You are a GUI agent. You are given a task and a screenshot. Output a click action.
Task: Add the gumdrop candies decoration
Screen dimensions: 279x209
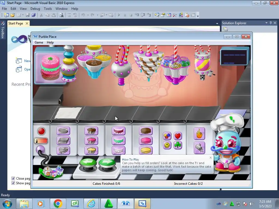pos(167,136)
